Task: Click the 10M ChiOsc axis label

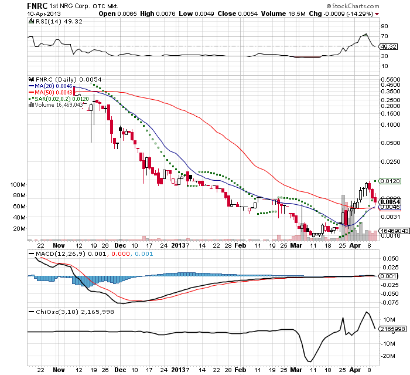Action: [x=389, y=319]
